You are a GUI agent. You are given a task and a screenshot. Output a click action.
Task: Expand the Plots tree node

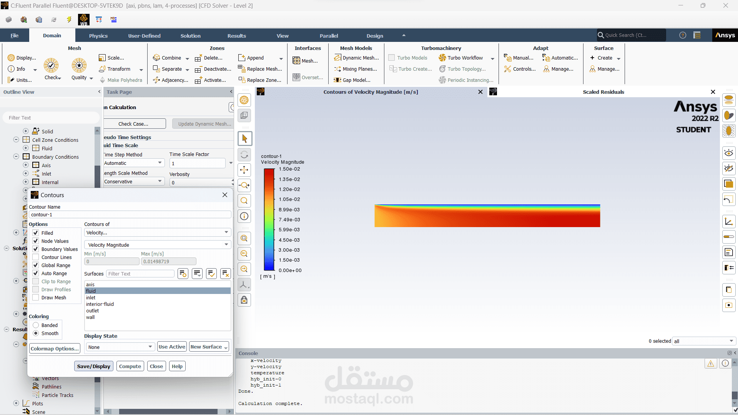[16, 403]
